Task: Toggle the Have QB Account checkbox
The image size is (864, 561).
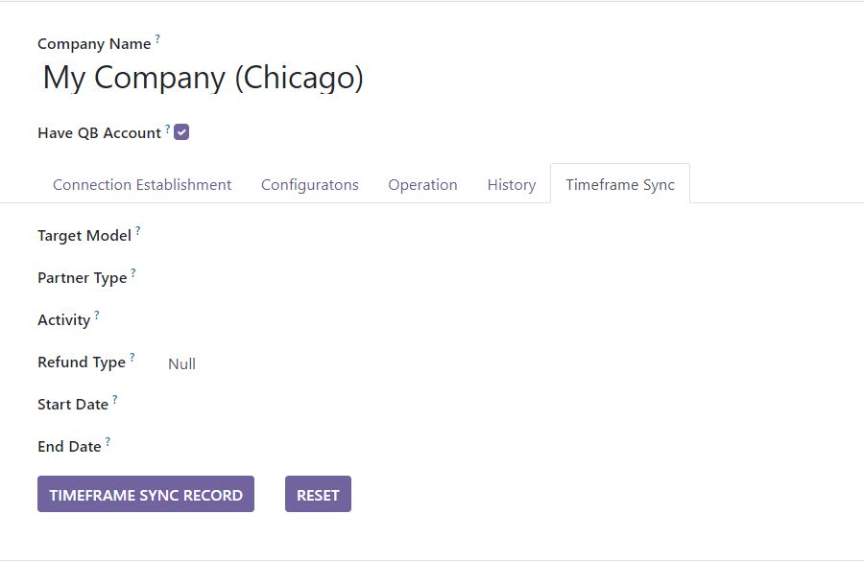Action: [x=181, y=132]
